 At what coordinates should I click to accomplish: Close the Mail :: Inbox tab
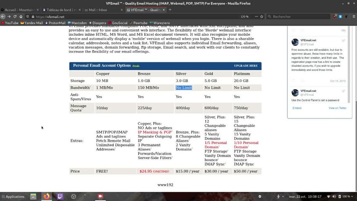click(x=121, y=10)
